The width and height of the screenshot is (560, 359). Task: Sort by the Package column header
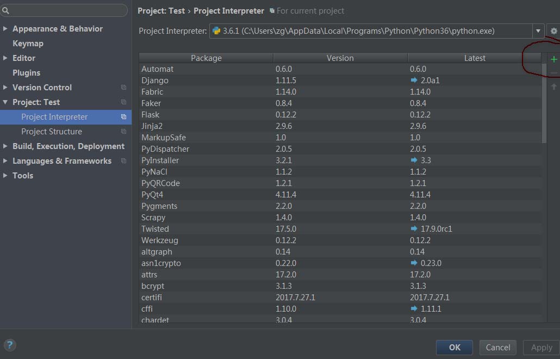(206, 58)
